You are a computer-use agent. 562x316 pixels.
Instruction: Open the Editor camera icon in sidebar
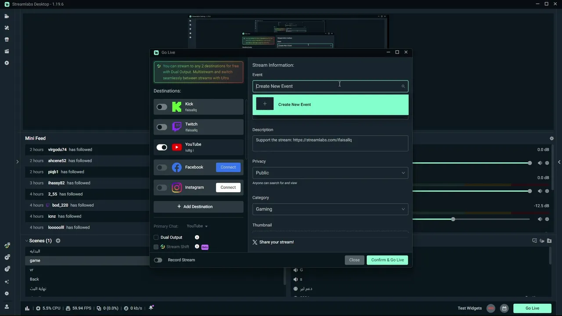(x=7, y=16)
